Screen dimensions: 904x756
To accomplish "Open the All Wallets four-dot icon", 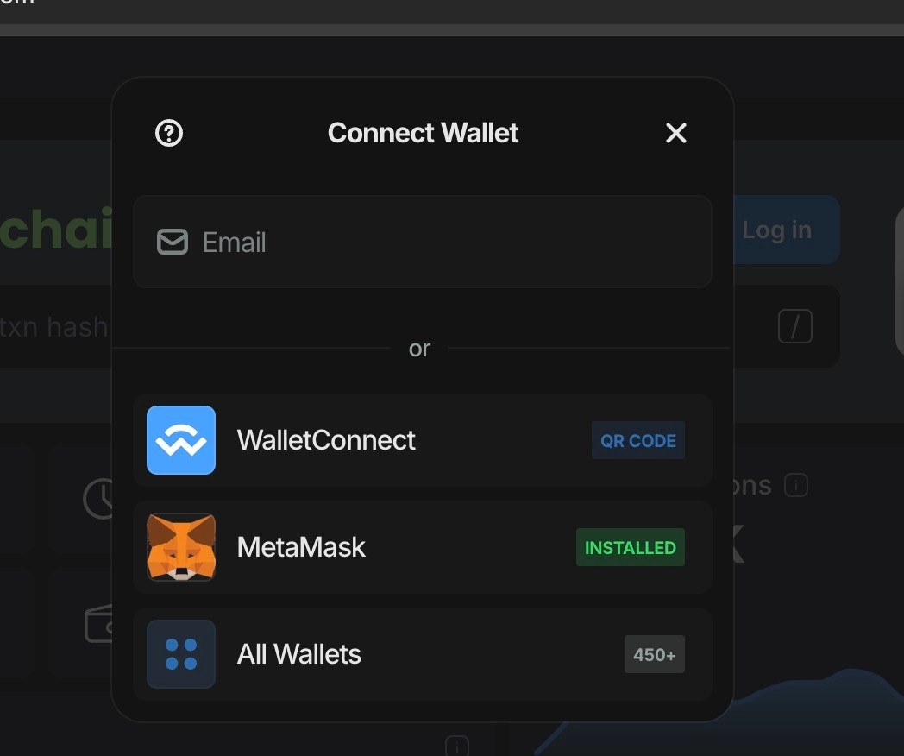I will tap(181, 654).
